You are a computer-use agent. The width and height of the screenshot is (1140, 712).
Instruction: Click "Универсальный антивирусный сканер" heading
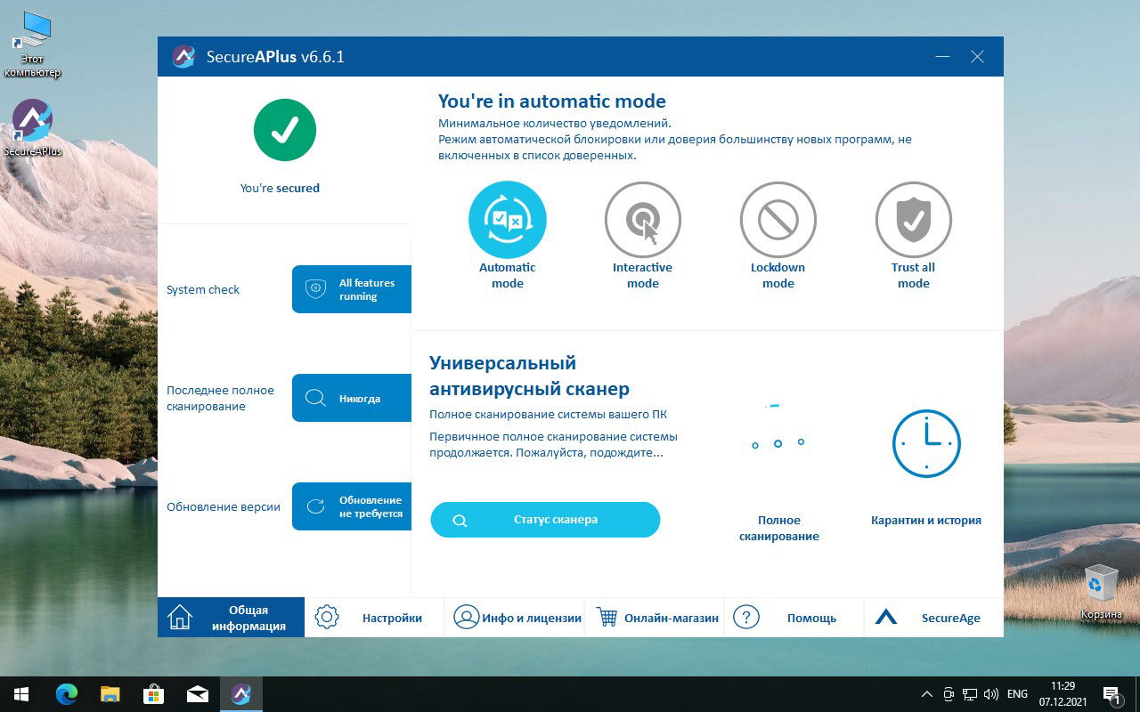tap(529, 376)
